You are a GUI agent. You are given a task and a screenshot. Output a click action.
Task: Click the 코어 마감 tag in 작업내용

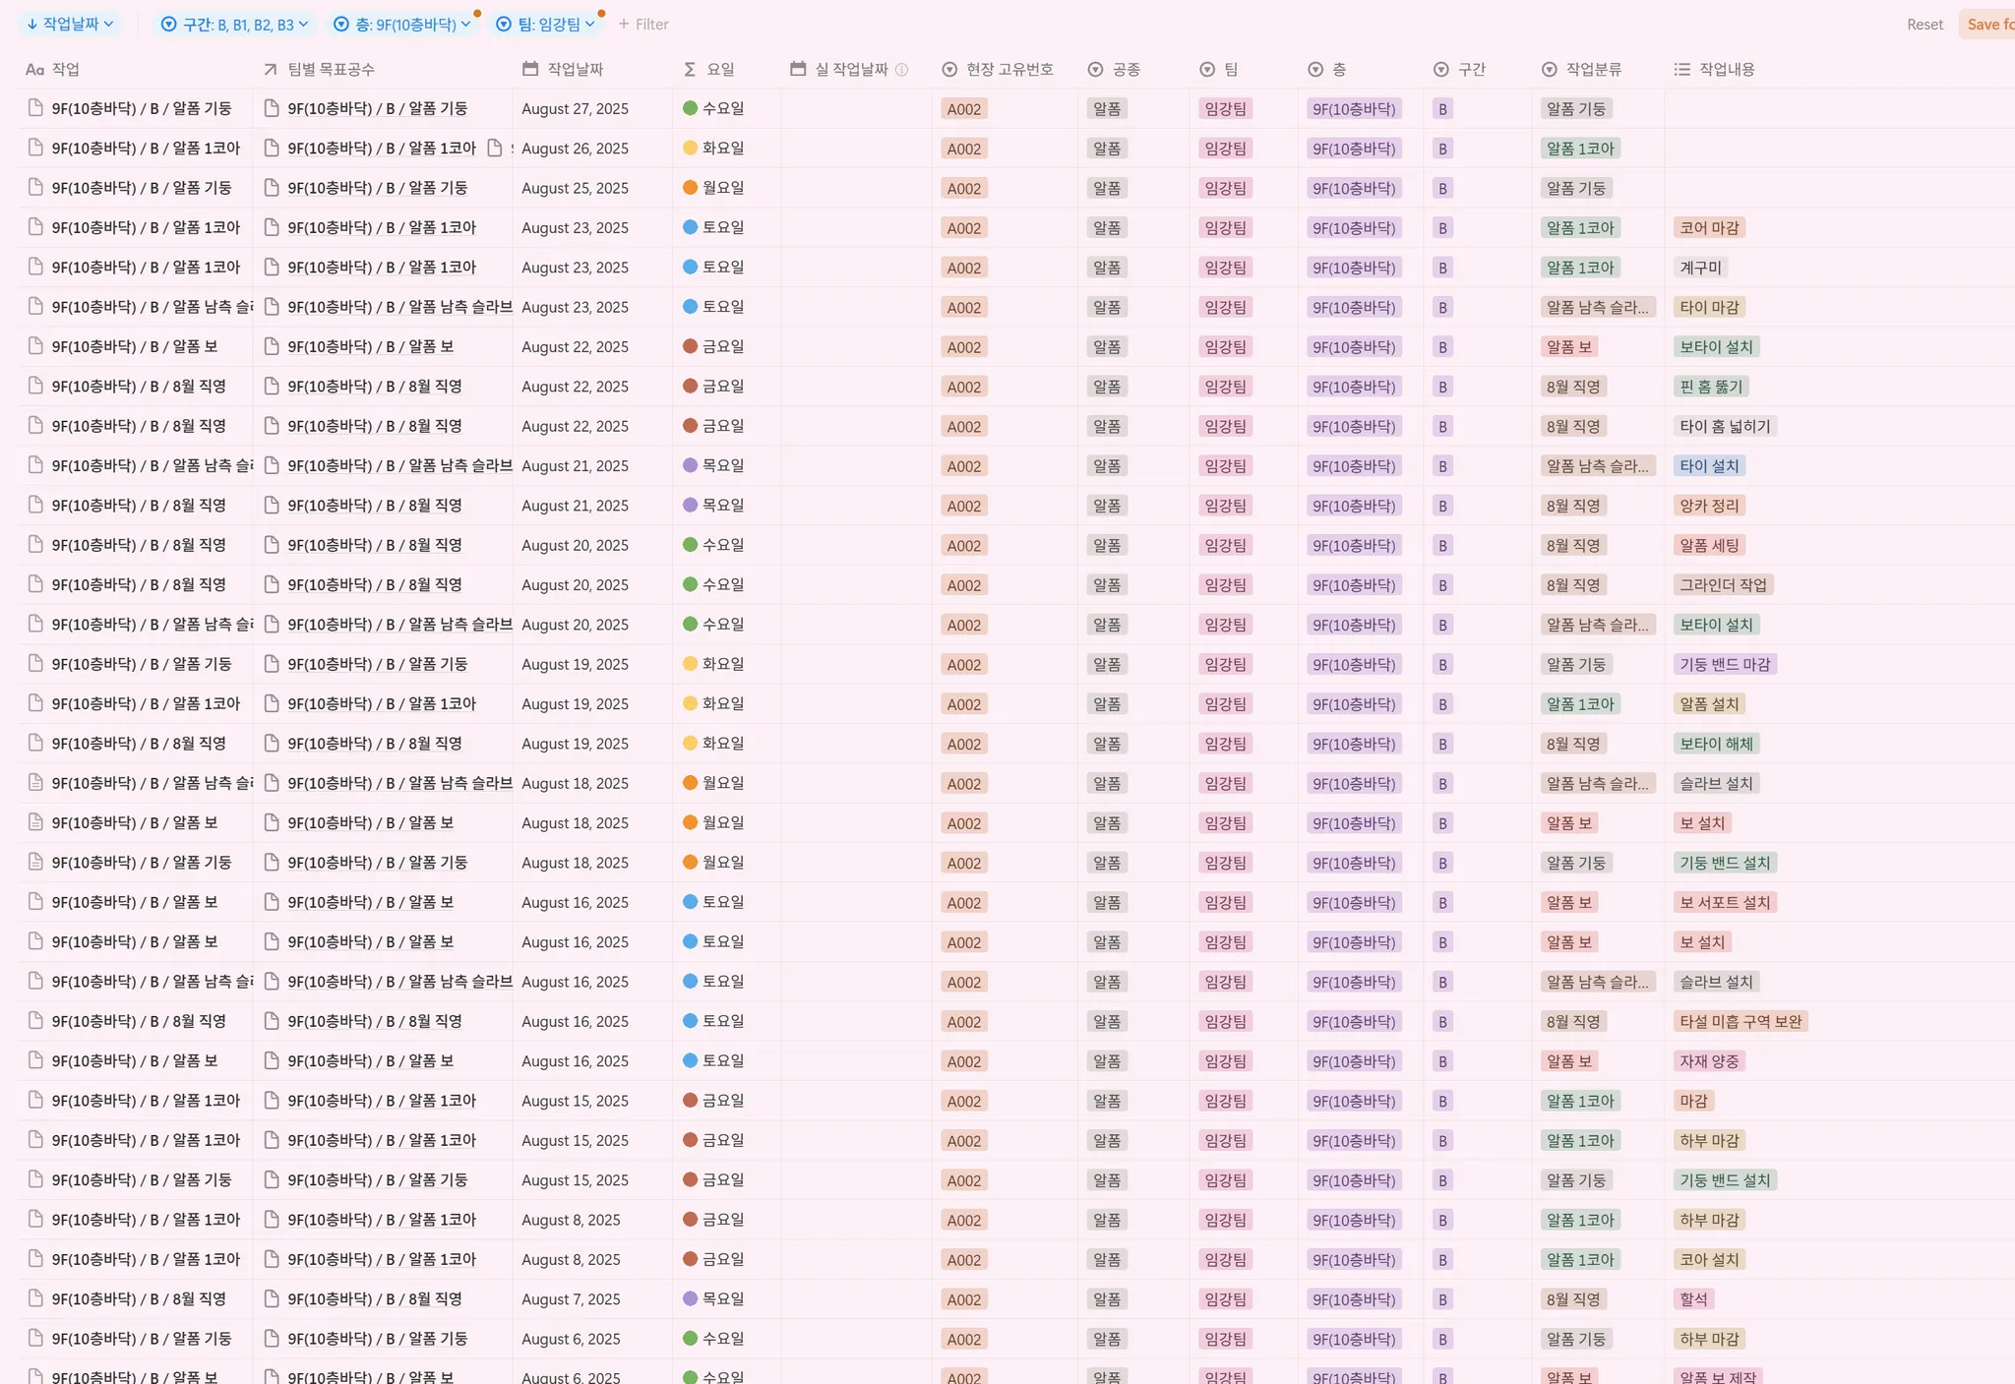tap(1709, 228)
